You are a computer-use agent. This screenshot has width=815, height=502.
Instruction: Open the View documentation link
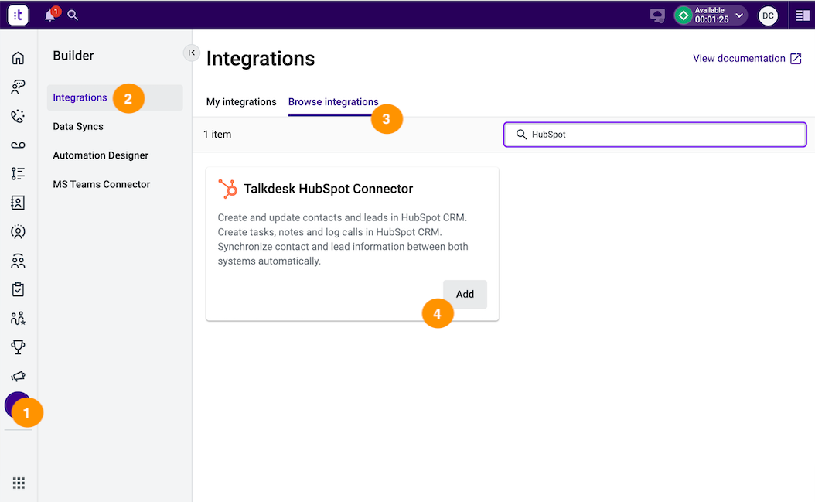739,58
